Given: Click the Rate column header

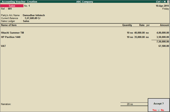Looking at the screenshot, I should pyautogui.click(x=142, y=25).
